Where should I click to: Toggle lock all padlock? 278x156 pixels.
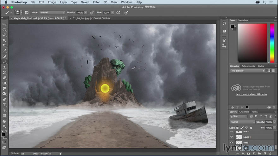click(x=251, y=128)
